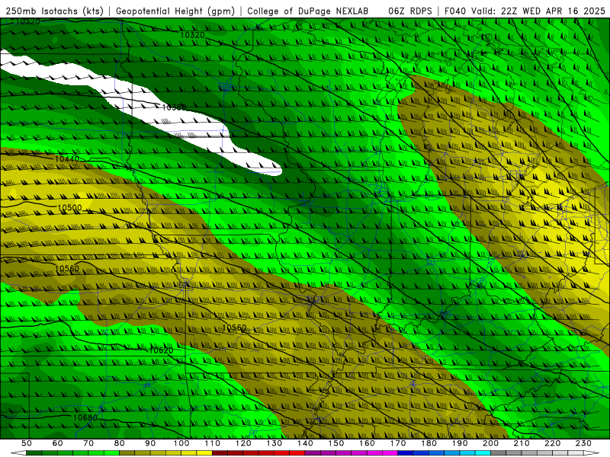Click the '06Z RDPS' model run label
The image size is (610, 457).
pyautogui.click(x=410, y=11)
